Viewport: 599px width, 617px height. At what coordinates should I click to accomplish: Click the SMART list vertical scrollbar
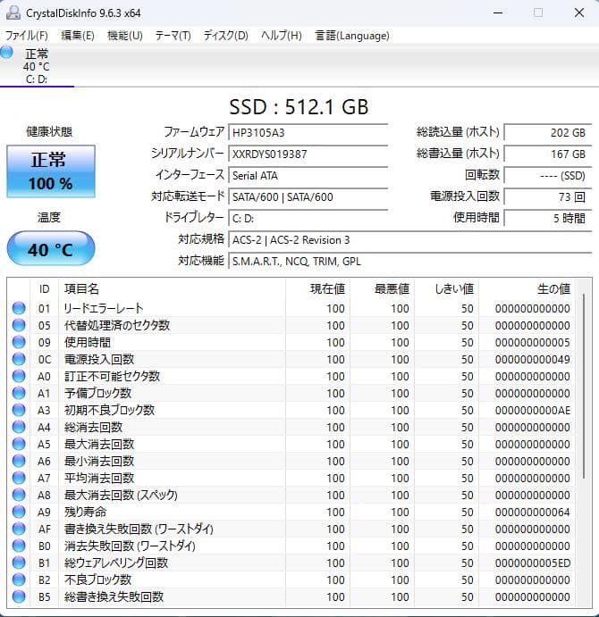tap(583, 386)
